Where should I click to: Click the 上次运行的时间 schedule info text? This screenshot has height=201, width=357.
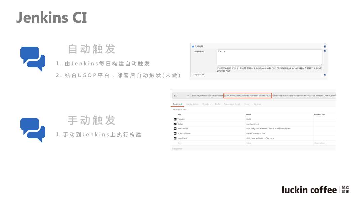pyautogui.click(x=269, y=70)
